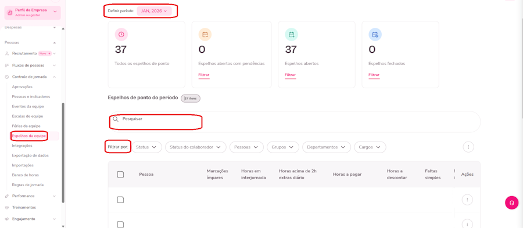Open the Status filter dropdown

pyautogui.click(x=147, y=147)
